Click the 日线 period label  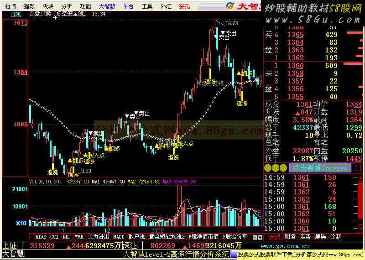pyautogui.click(x=16, y=15)
